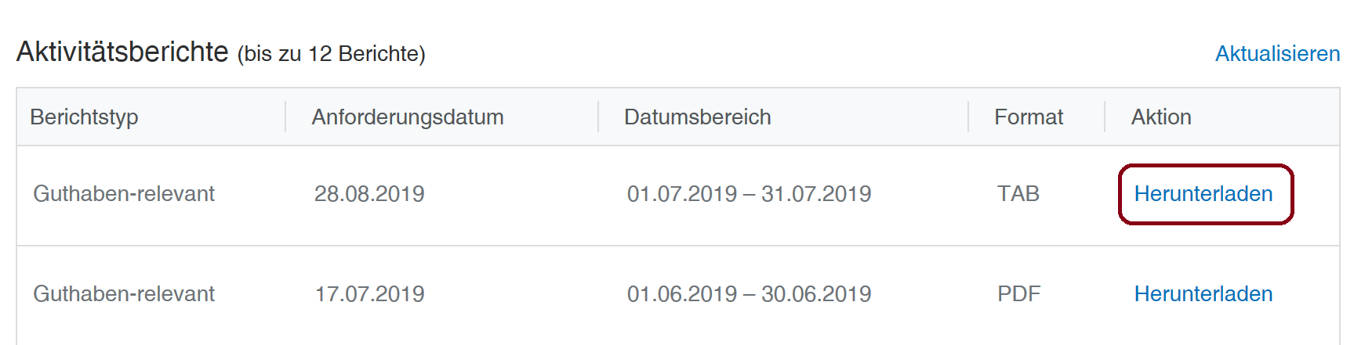This screenshot has height=345, width=1354.
Task: Click the Berichtstyp column header
Action: coord(84,117)
